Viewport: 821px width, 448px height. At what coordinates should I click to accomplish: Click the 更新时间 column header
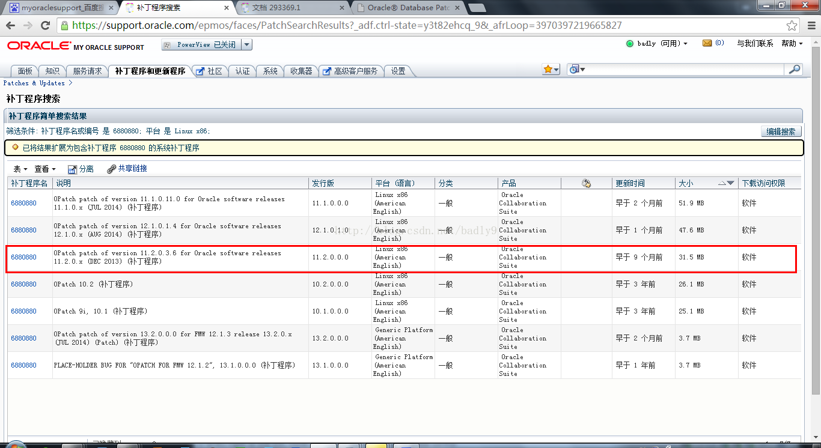click(x=643, y=183)
